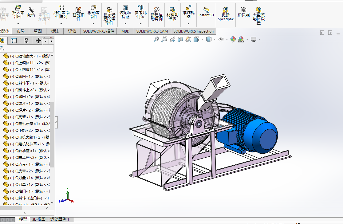Open SOLIDWORKS CAM tab
This screenshot has width=343, height=224.
[x=152, y=31]
